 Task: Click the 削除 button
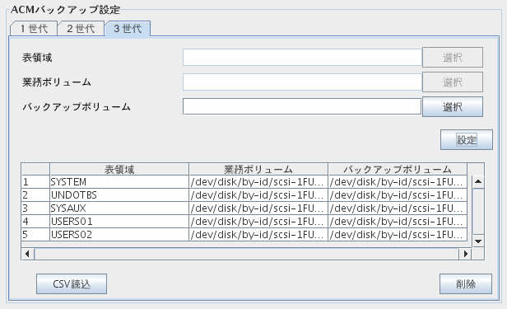click(x=466, y=284)
